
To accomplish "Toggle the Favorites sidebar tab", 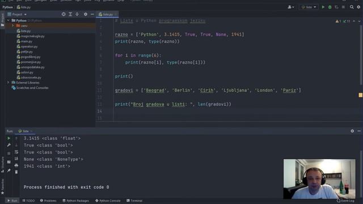I will coord(2,186).
